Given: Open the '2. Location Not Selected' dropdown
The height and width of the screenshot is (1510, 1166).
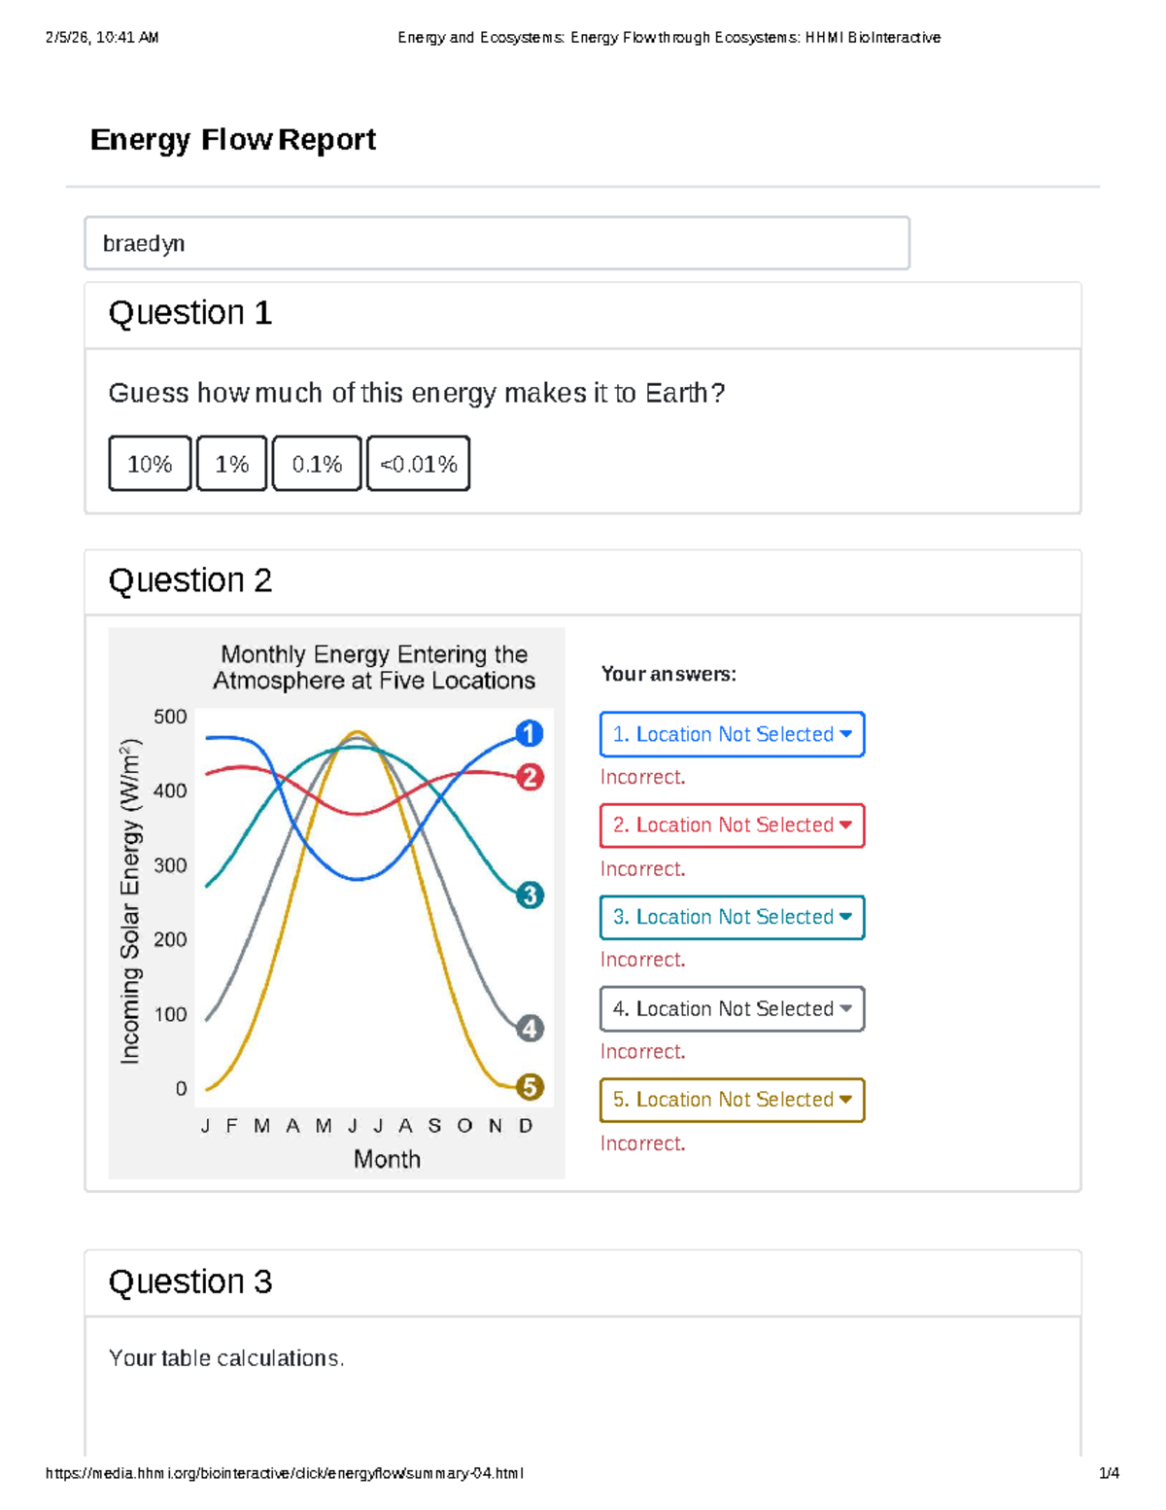Looking at the screenshot, I should click(733, 825).
